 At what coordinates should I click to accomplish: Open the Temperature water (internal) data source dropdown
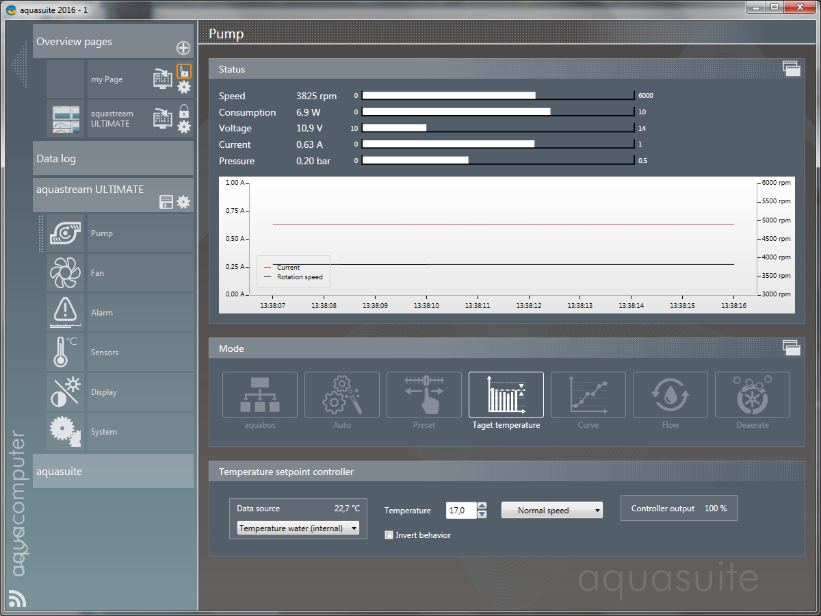coord(298,528)
